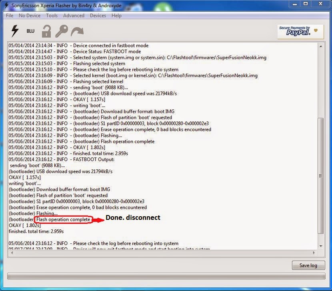Click the application lightning icon in title bar
Screen dimensions: 332x291
tap(6, 5)
